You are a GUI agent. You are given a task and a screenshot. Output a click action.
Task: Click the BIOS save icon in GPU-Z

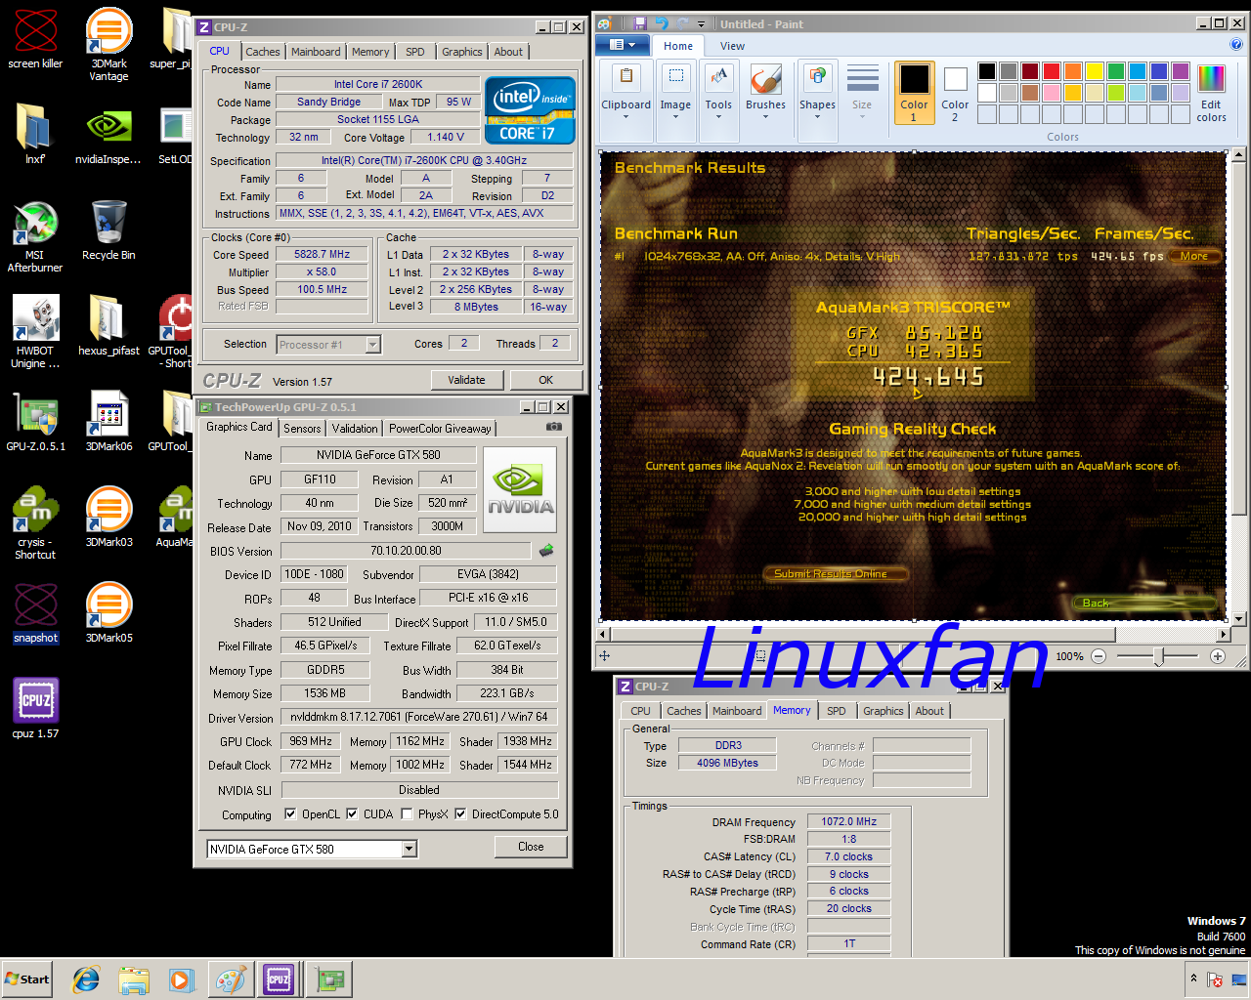(546, 551)
